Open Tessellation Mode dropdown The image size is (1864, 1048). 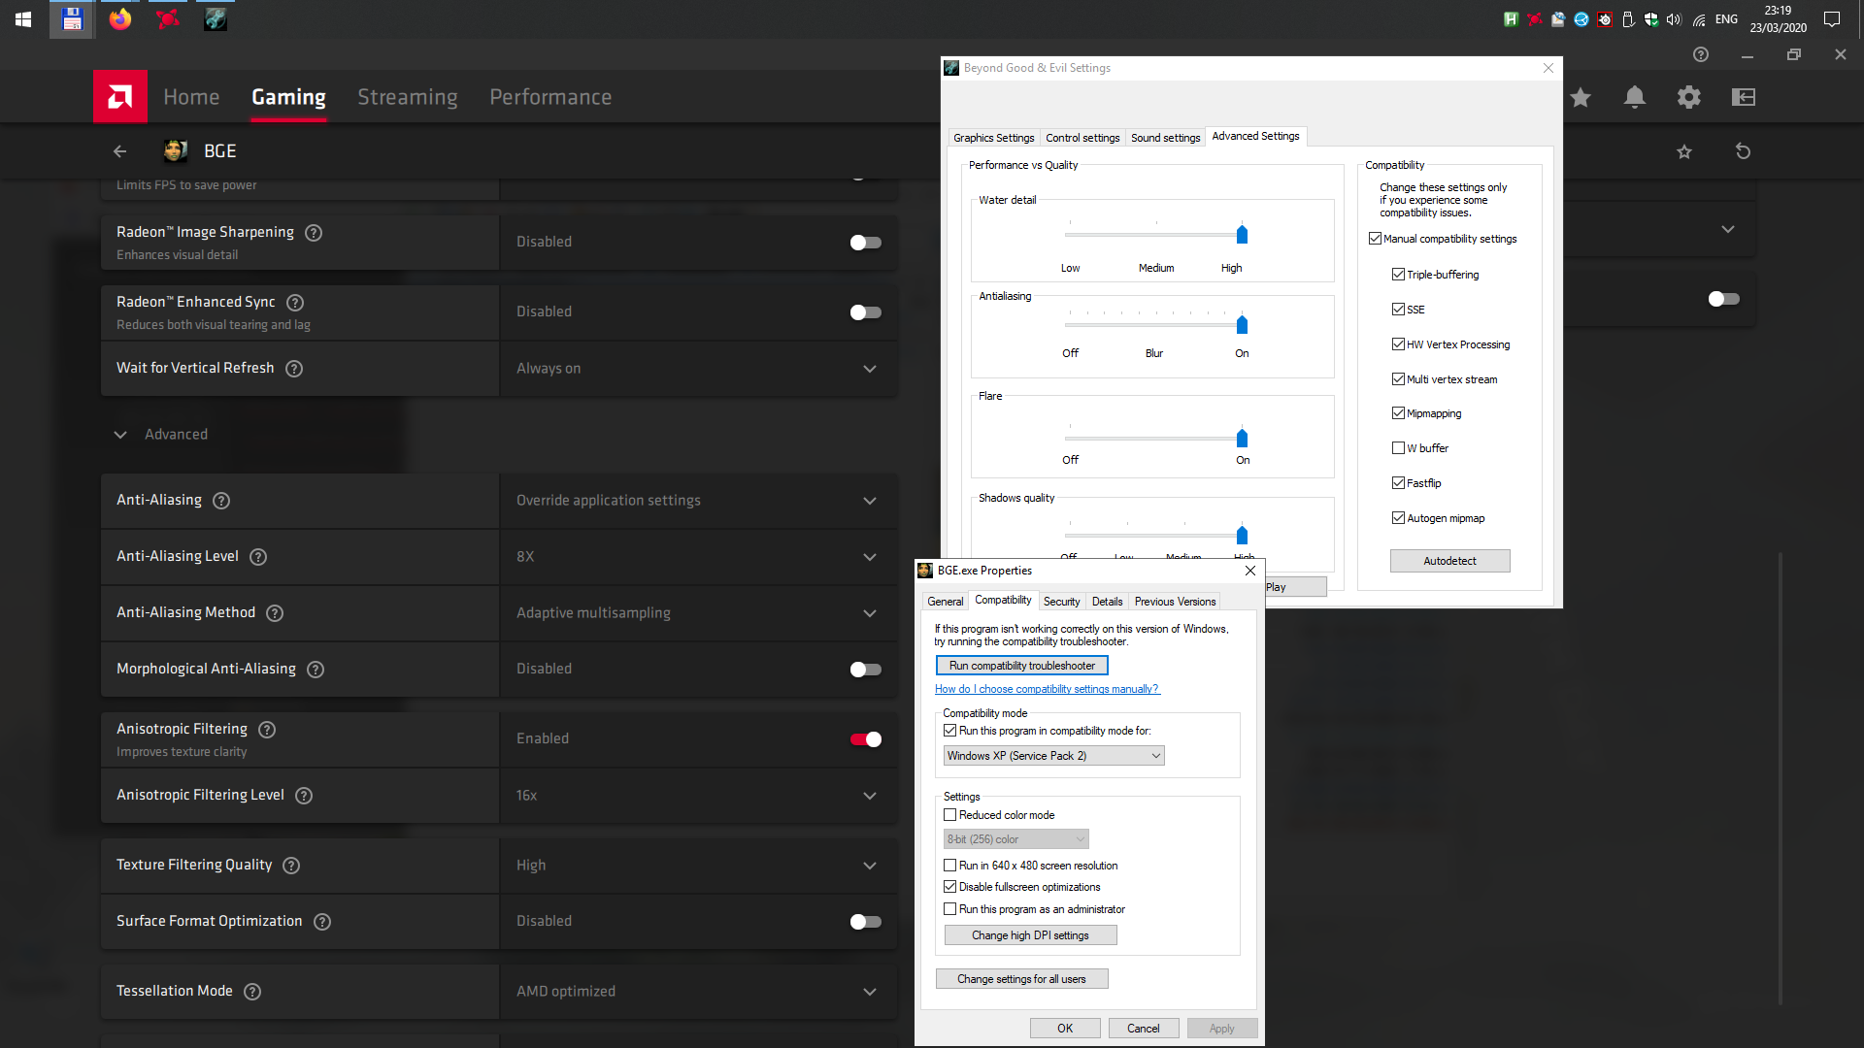(698, 992)
